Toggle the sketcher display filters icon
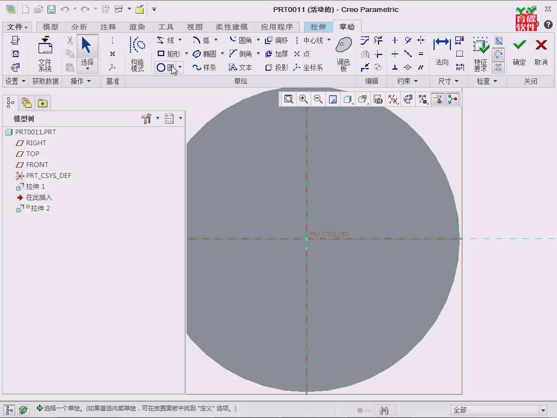The height and width of the screenshot is (418, 557). pyautogui.click(x=423, y=99)
